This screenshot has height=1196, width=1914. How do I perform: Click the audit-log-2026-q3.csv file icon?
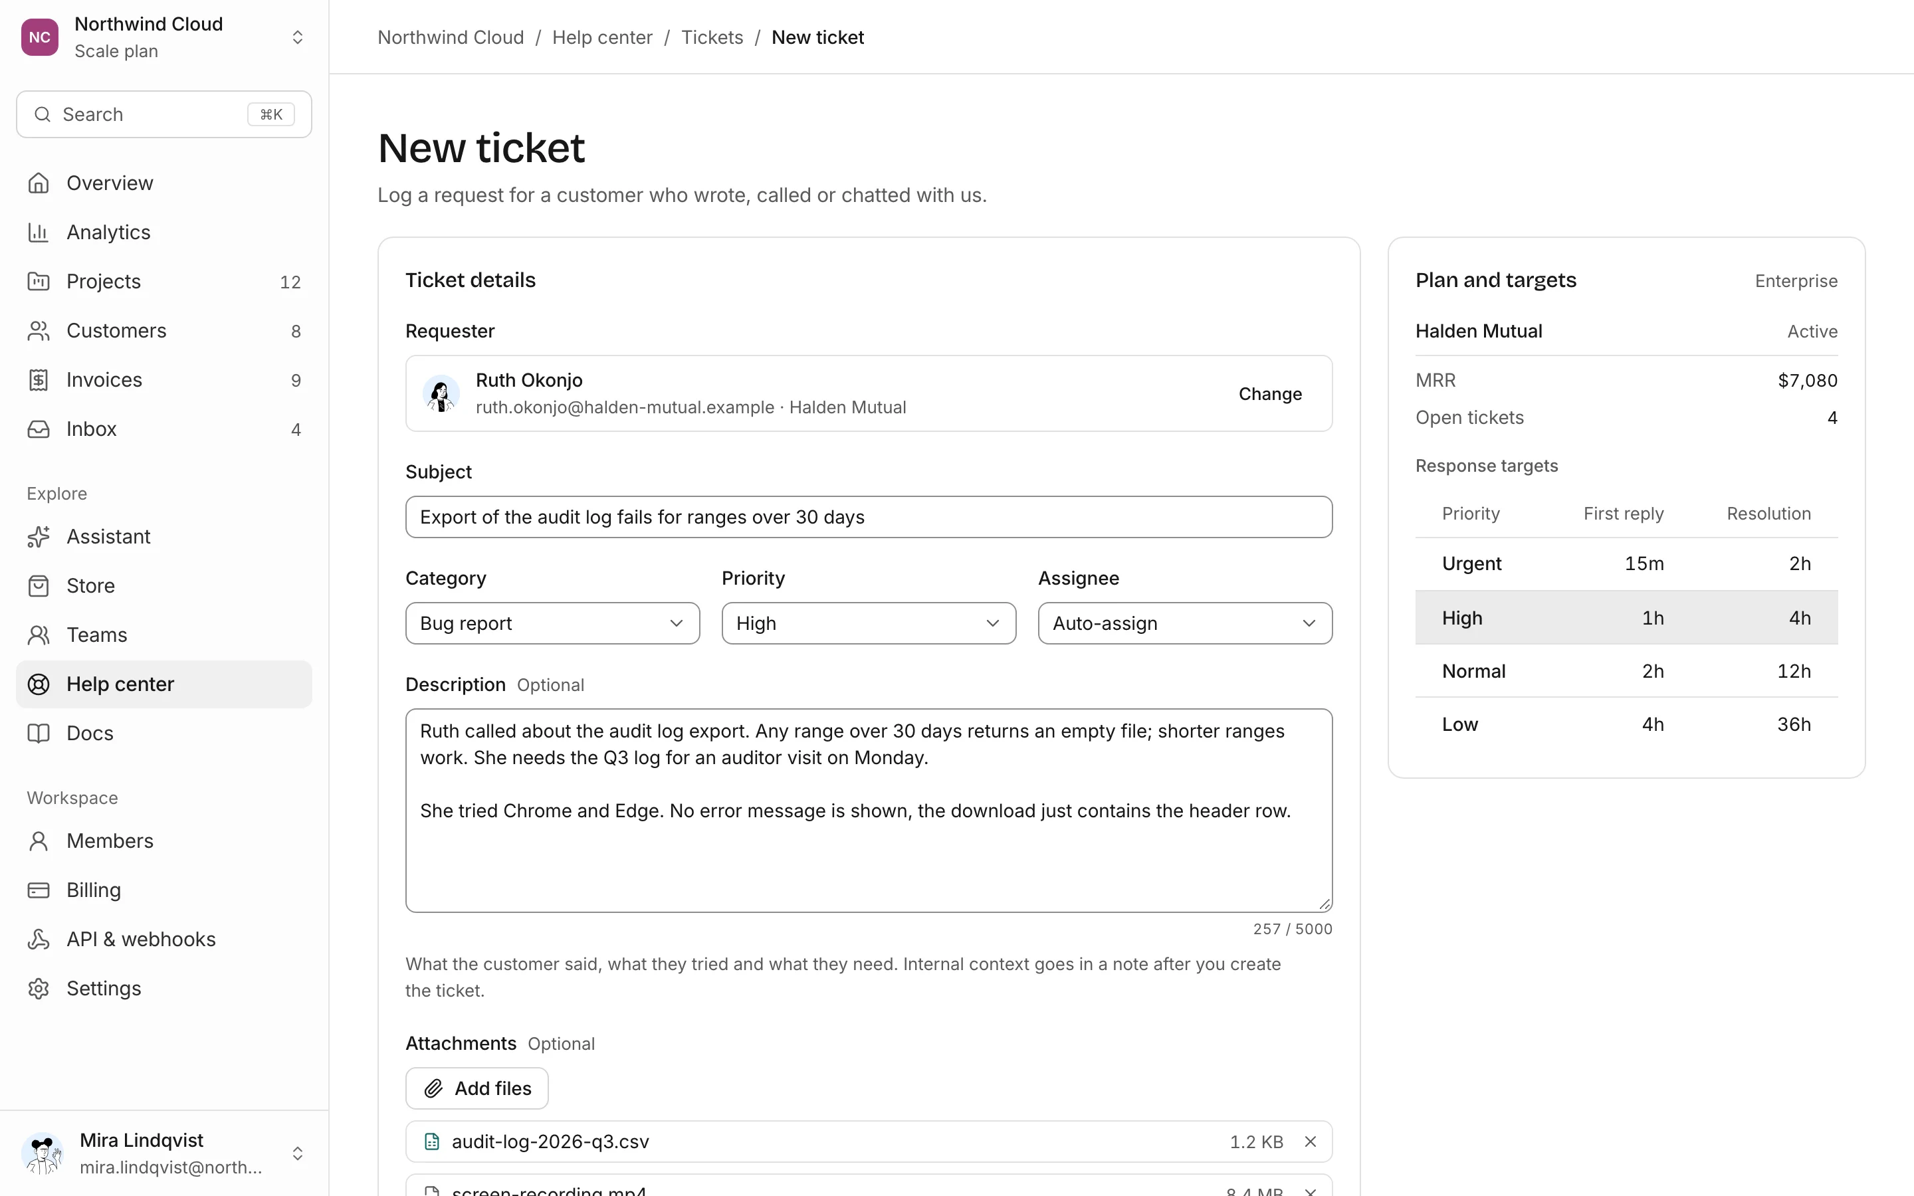click(x=432, y=1142)
